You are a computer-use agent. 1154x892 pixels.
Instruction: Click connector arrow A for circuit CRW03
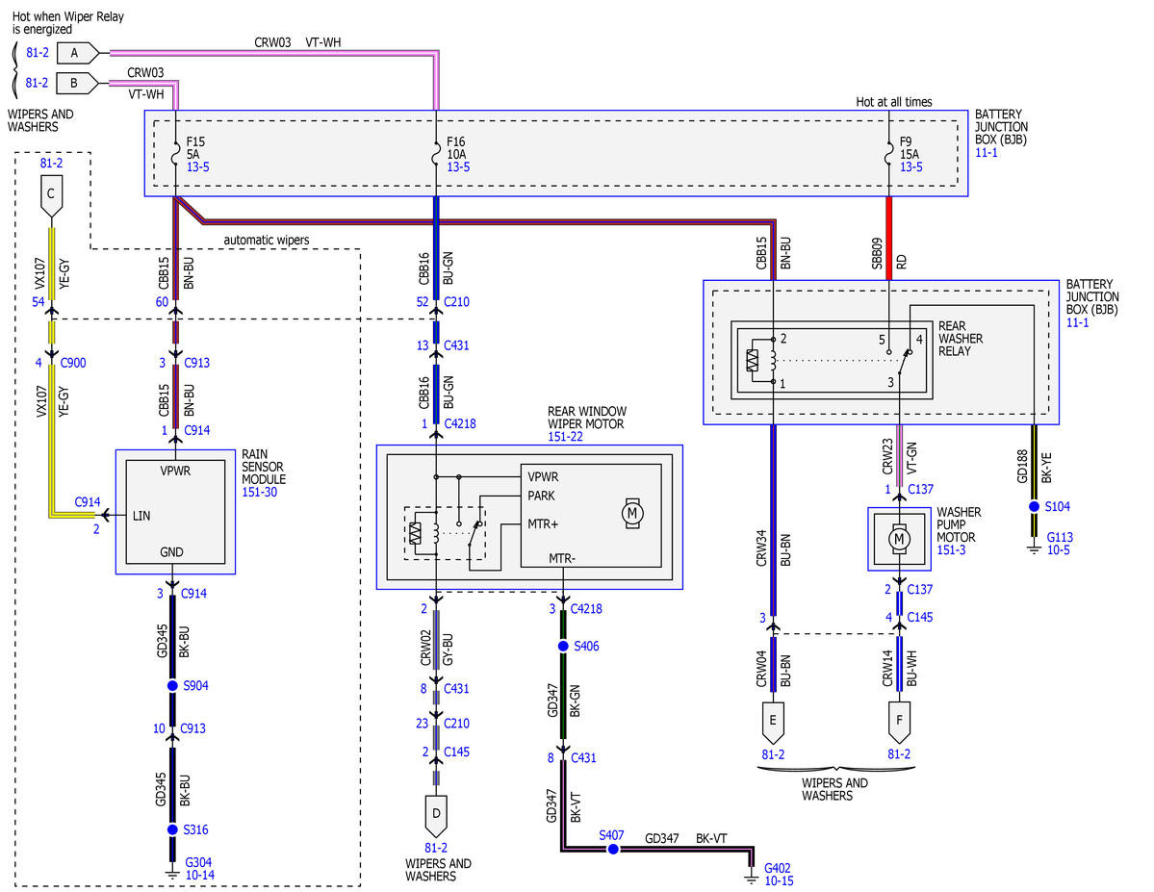click(78, 53)
